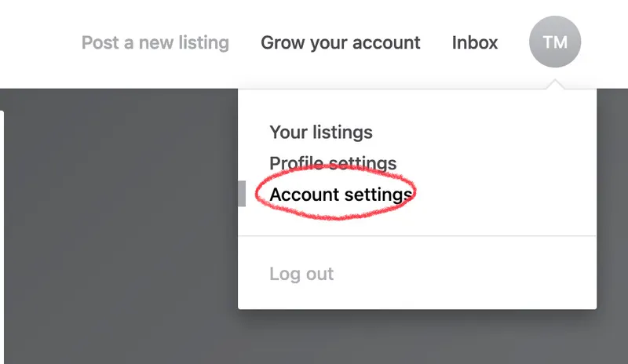Click blank header space between Inbox and avatar

(x=514, y=42)
